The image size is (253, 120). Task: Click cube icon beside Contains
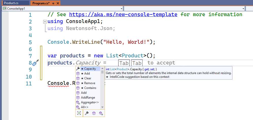pyautogui.click(x=78, y=88)
